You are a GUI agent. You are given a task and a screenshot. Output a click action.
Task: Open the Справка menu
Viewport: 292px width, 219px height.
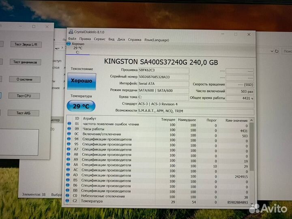point(135,40)
